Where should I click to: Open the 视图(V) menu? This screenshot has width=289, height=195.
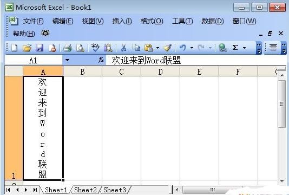(x=93, y=21)
